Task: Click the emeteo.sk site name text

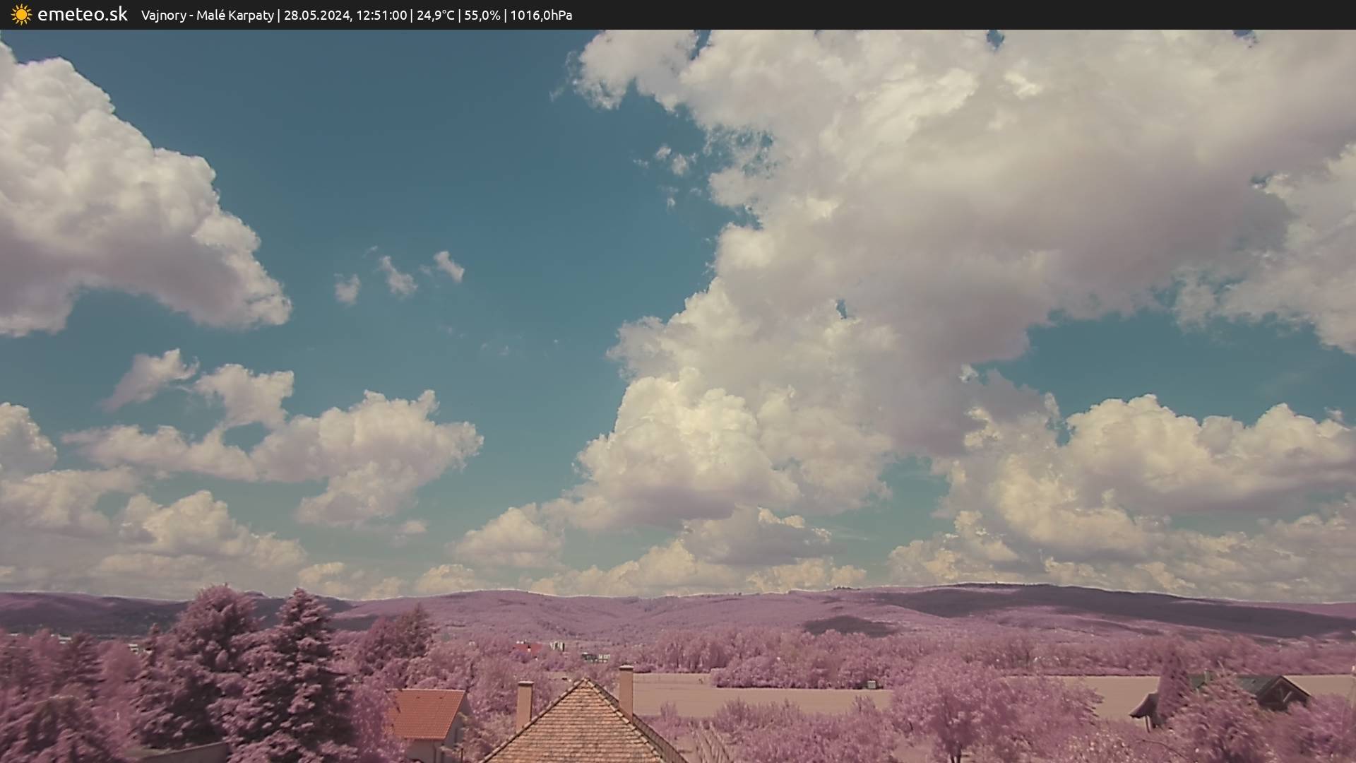Action: [82, 15]
